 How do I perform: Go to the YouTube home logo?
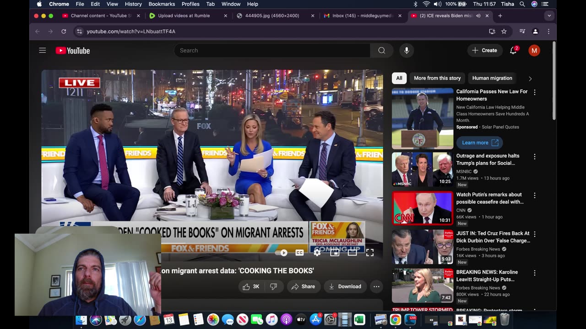pos(73,51)
